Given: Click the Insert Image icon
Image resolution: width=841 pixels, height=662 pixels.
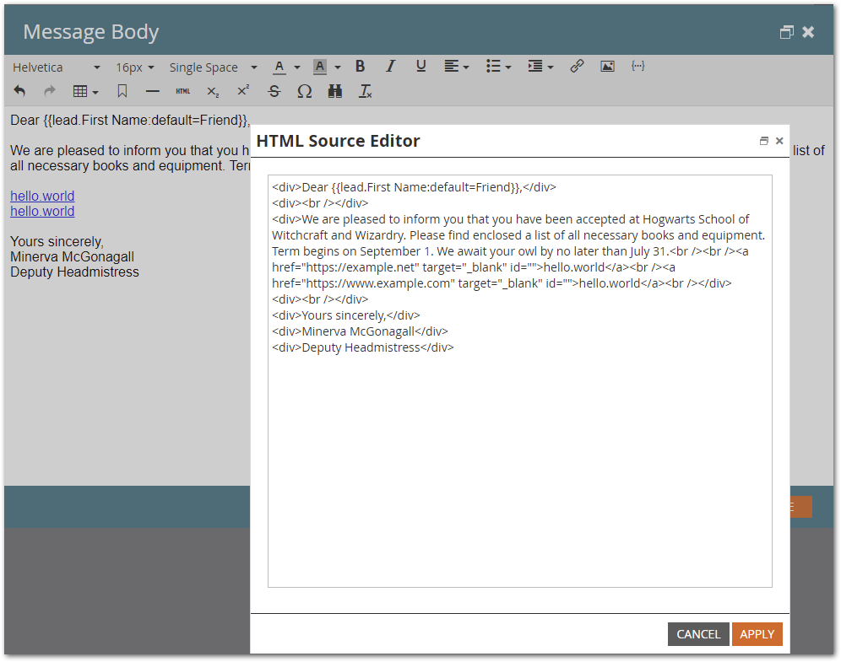Looking at the screenshot, I should pyautogui.click(x=607, y=67).
